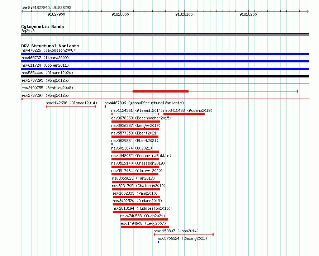Select nsv1150807 (John2014) label
The width and height of the screenshot is (319, 256).
point(176,231)
